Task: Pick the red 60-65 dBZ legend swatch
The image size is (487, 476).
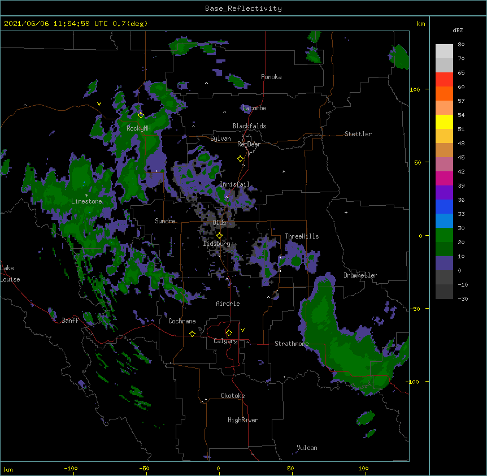Action: point(444,80)
